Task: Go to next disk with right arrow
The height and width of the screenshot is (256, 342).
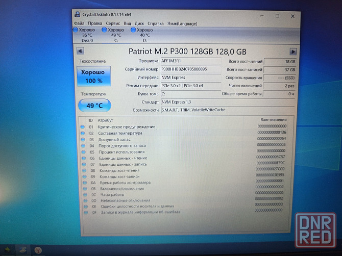Action: tap(293, 52)
